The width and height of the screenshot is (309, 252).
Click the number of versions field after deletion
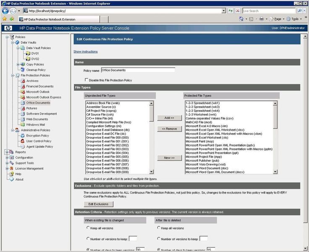point(203,239)
